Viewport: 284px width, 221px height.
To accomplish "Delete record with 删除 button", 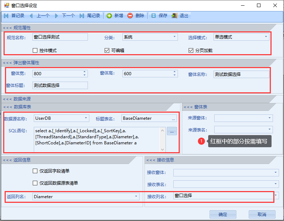I will coord(136,16).
